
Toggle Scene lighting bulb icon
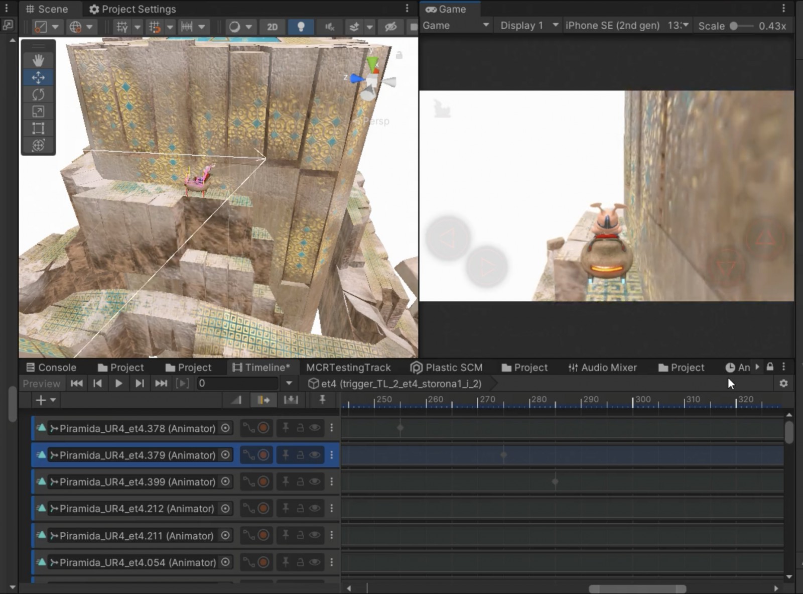click(301, 27)
